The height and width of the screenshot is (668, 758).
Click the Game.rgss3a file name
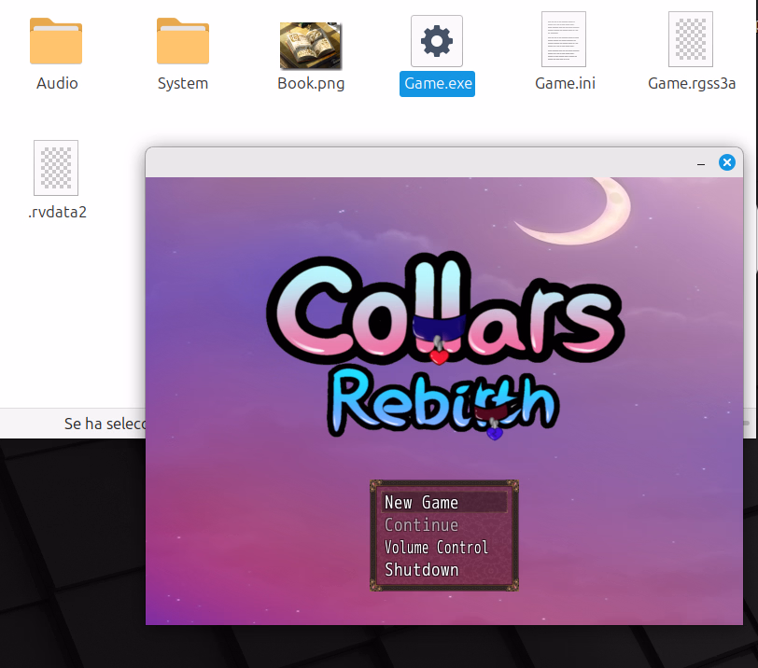(692, 84)
